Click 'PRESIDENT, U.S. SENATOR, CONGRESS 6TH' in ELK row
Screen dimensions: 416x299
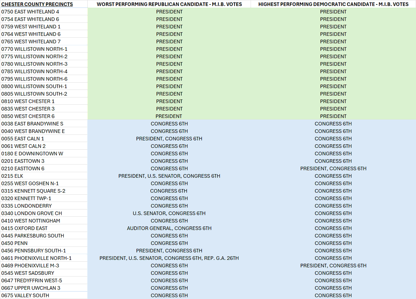pyautogui.click(x=169, y=176)
